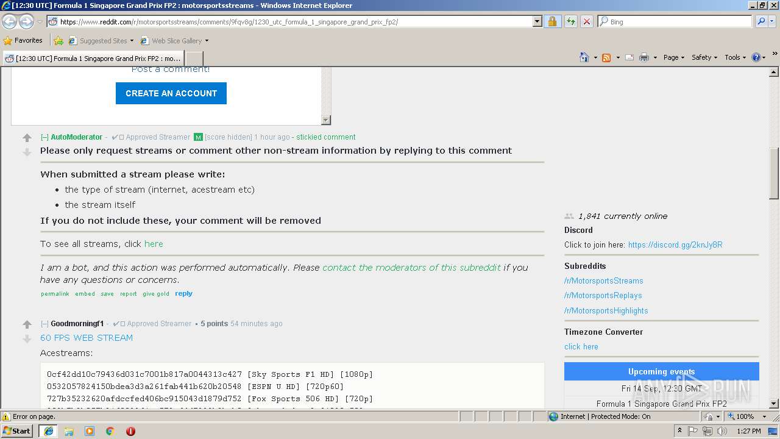Launch Chrome from the taskbar

[110, 431]
